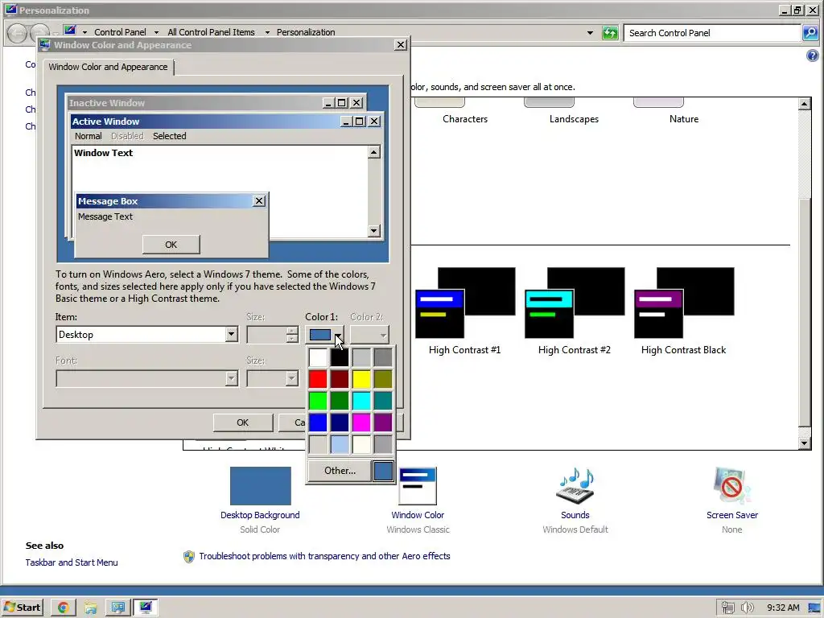
Task: Pick the white color swatch
Action: 318,357
